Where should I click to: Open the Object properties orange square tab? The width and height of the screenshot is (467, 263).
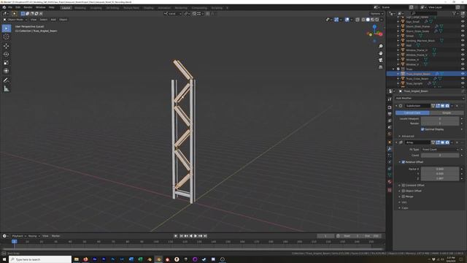[x=390, y=142]
